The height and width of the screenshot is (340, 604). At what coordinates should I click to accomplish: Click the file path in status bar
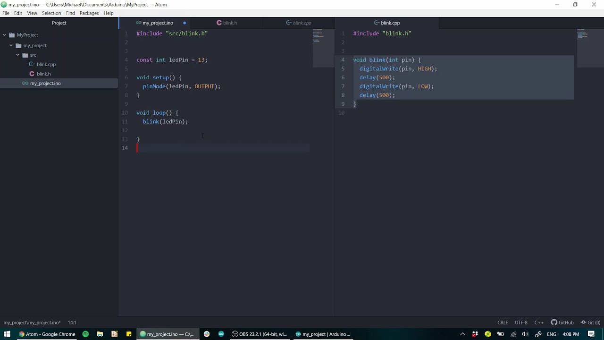[x=32, y=323]
